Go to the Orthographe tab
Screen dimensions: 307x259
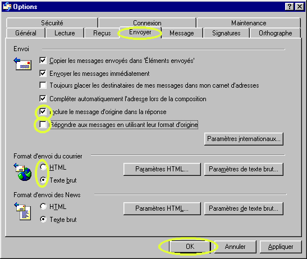click(275, 33)
